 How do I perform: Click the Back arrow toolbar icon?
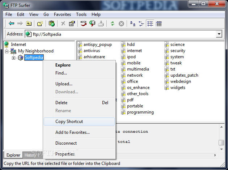click(x=11, y=24)
